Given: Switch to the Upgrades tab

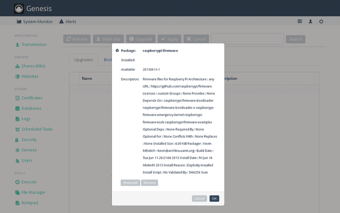Looking at the screenshot, I should click(x=83, y=60).
